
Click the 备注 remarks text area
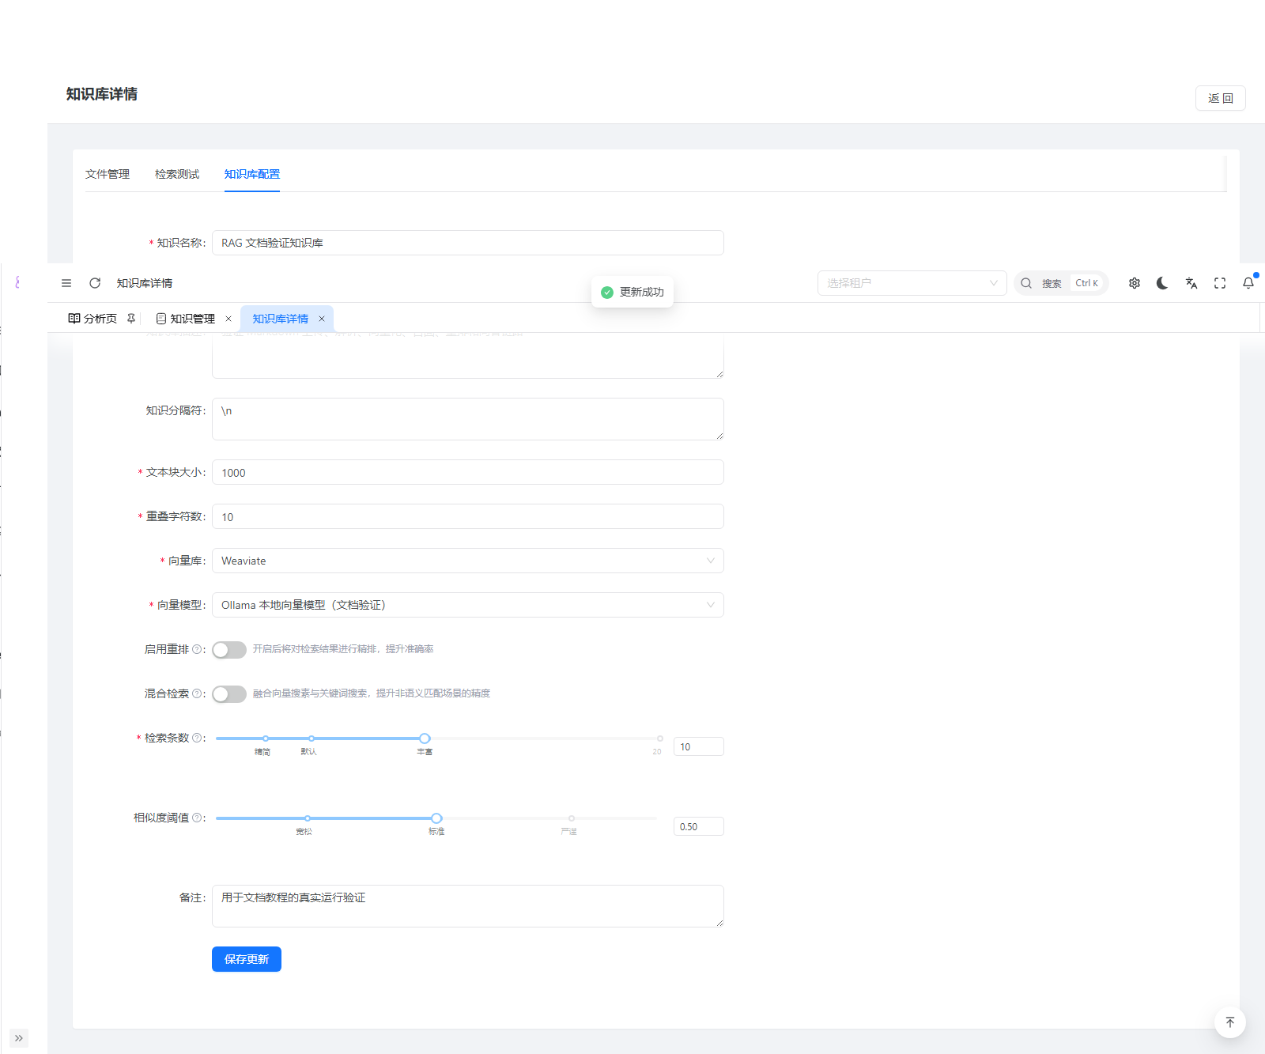[468, 906]
